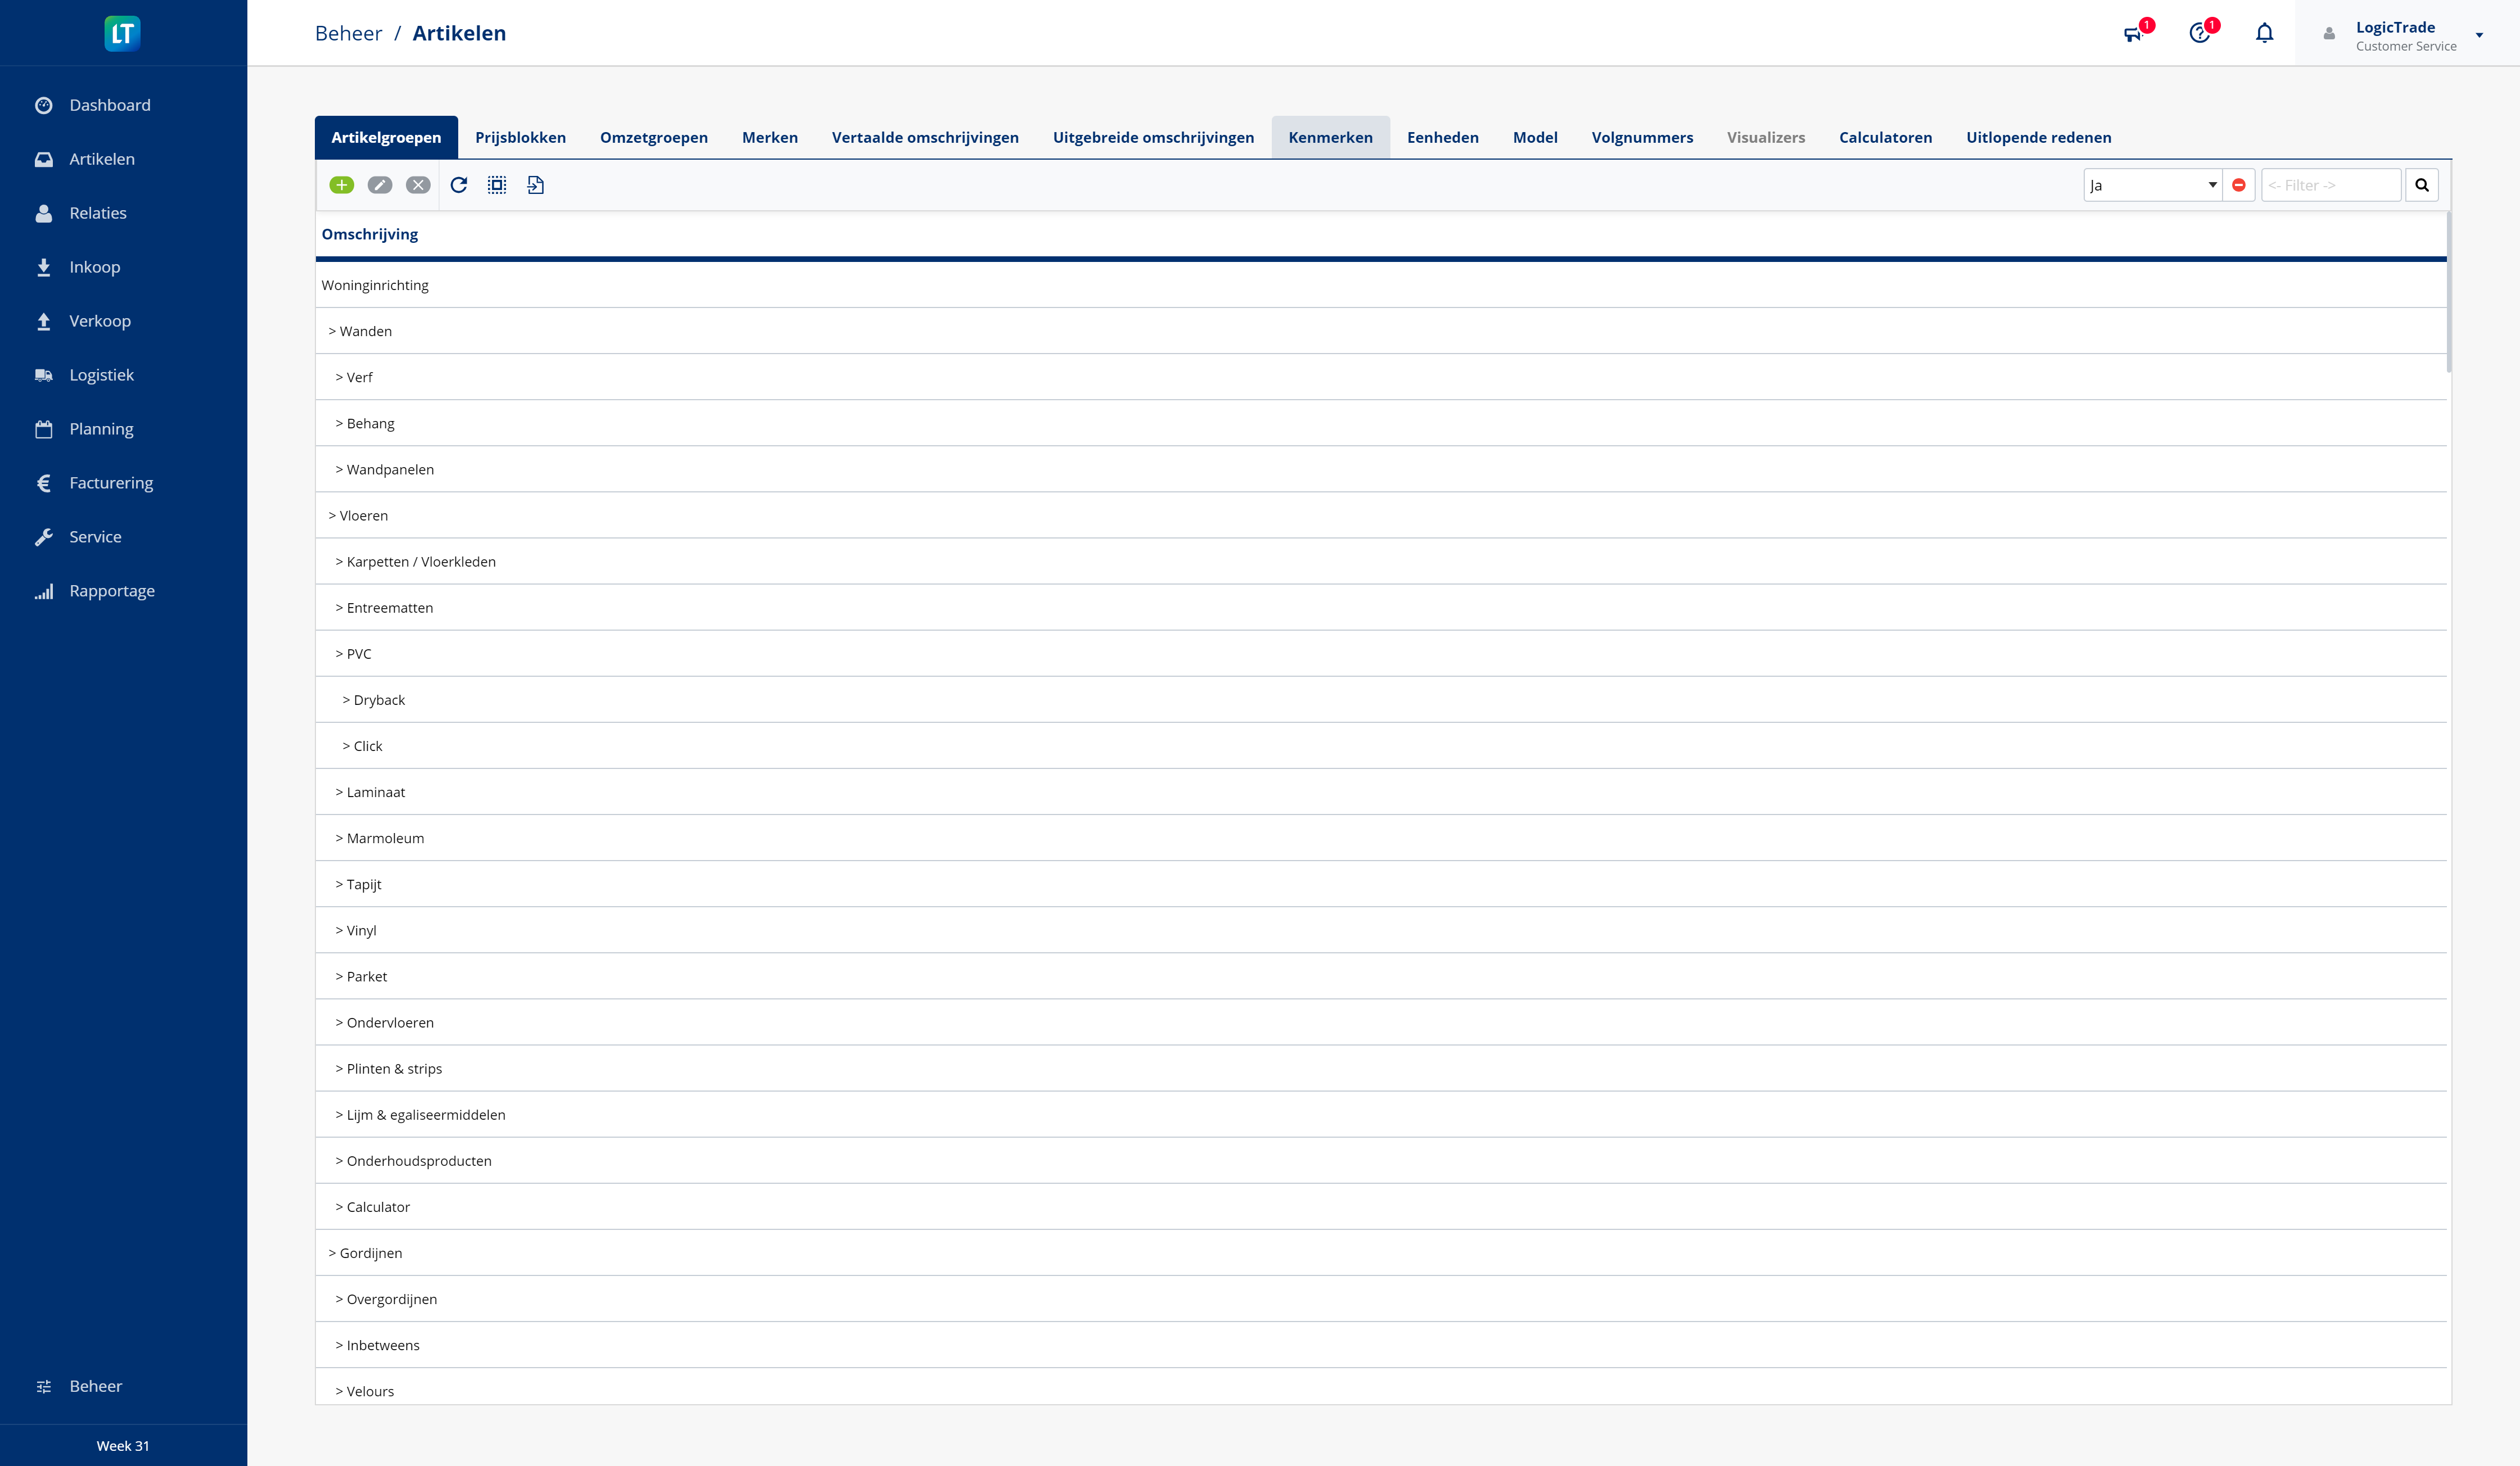Select the Dryback row
Image resolution: width=2520 pixels, height=1466 pixels.
pos(1381,700)
